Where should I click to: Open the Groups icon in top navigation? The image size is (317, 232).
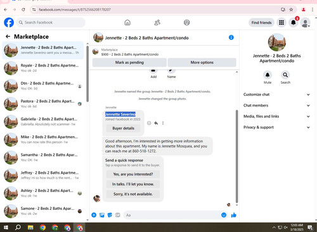click(x=186, y=22)
